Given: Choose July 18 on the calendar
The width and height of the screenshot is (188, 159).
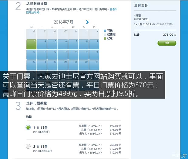Looking at the screenshot, I should [x=42, y=65].
